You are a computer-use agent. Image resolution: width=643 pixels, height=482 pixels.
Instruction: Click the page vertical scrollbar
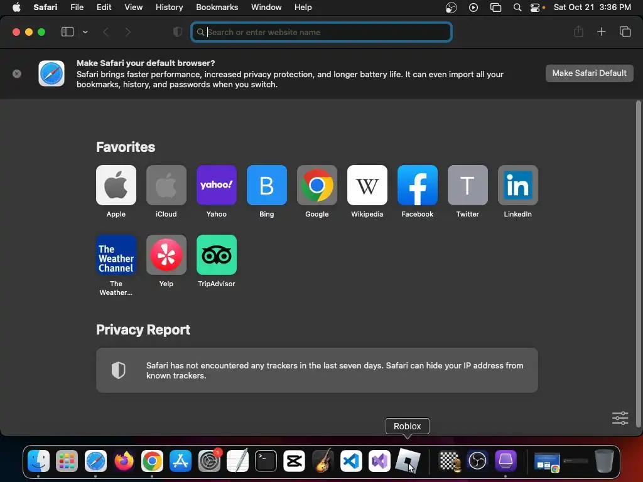click(x=638, y=264)
